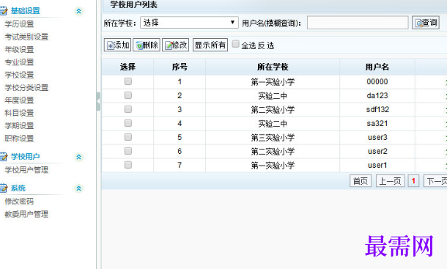Click the 学校用户列表 panel title
The image size is (447, 269).
click(x=133, y=5)
